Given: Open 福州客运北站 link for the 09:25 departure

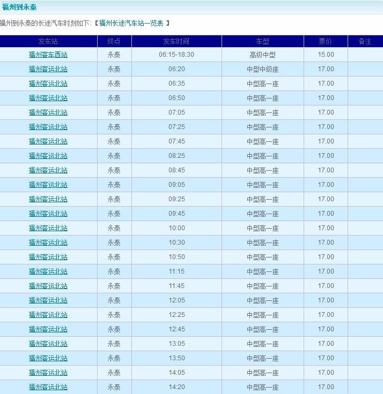Looking at the screenshot, I should [x=48, y=199].
